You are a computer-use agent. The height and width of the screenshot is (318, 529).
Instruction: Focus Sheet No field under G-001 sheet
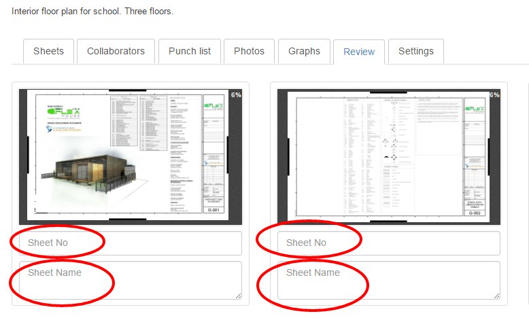pos(131,243)
